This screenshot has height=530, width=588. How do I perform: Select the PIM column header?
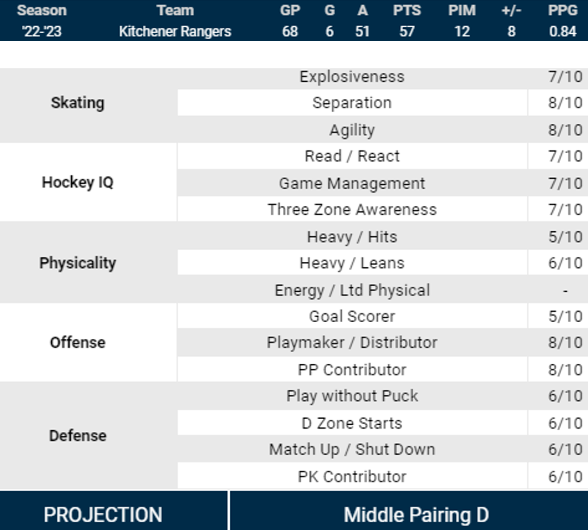tap(462, 10)
